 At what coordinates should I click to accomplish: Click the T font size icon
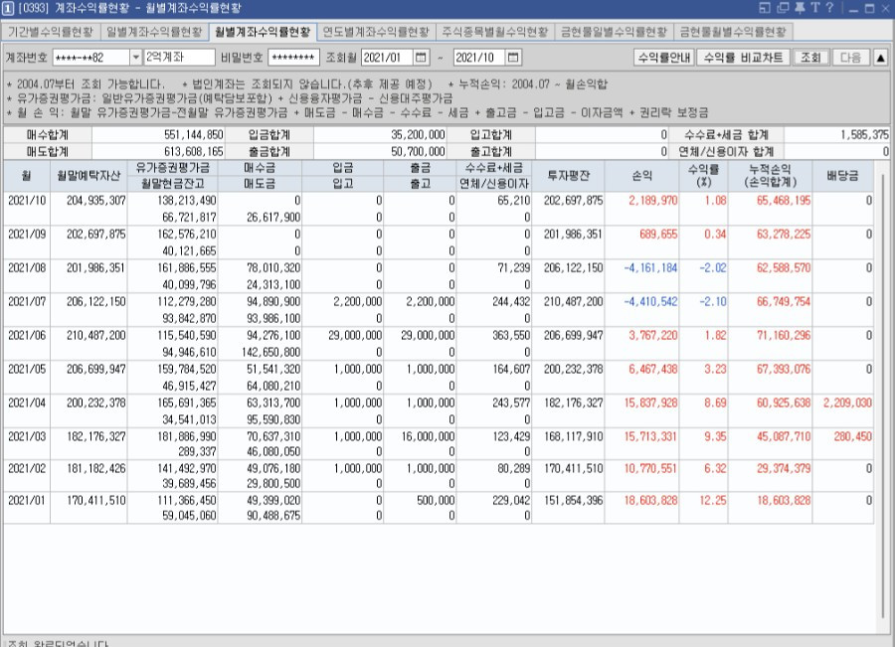[815, 7]
